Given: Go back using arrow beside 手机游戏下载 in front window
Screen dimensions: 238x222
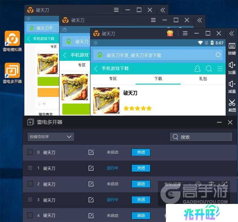Looking at the screenshot, I should click(96, 69).
